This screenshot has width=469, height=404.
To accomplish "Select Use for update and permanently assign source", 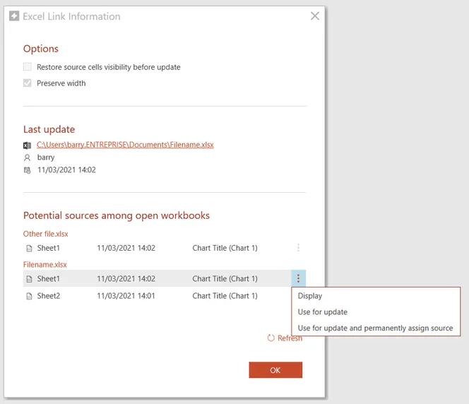I will tap(375, 328).
